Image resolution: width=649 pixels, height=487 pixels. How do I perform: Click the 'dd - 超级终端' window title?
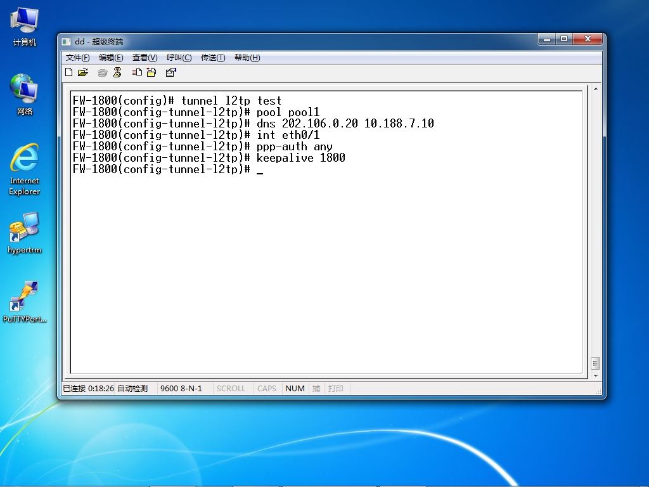(x=99, y=41)
